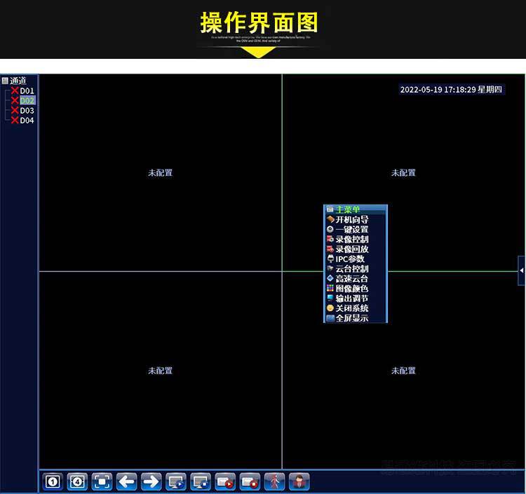Choose 关闭系统 menu entry
This screenshot has height=494, width=526.
coord(356,308)
